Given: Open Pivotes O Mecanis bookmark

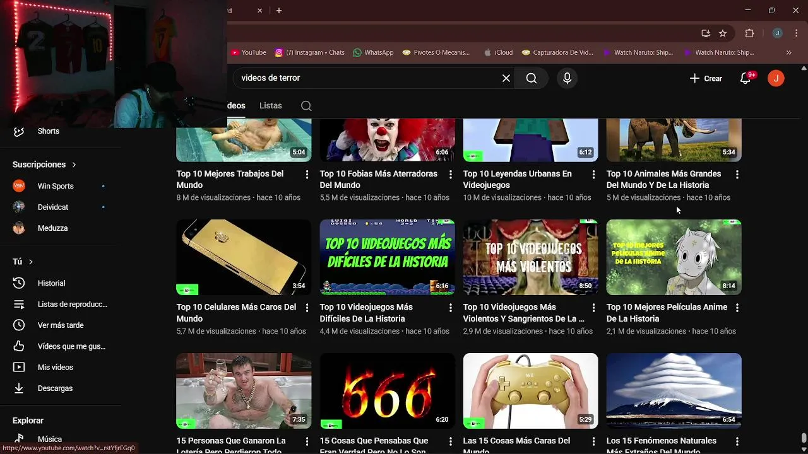Looking at the screenshot, I should pos(436,52).
